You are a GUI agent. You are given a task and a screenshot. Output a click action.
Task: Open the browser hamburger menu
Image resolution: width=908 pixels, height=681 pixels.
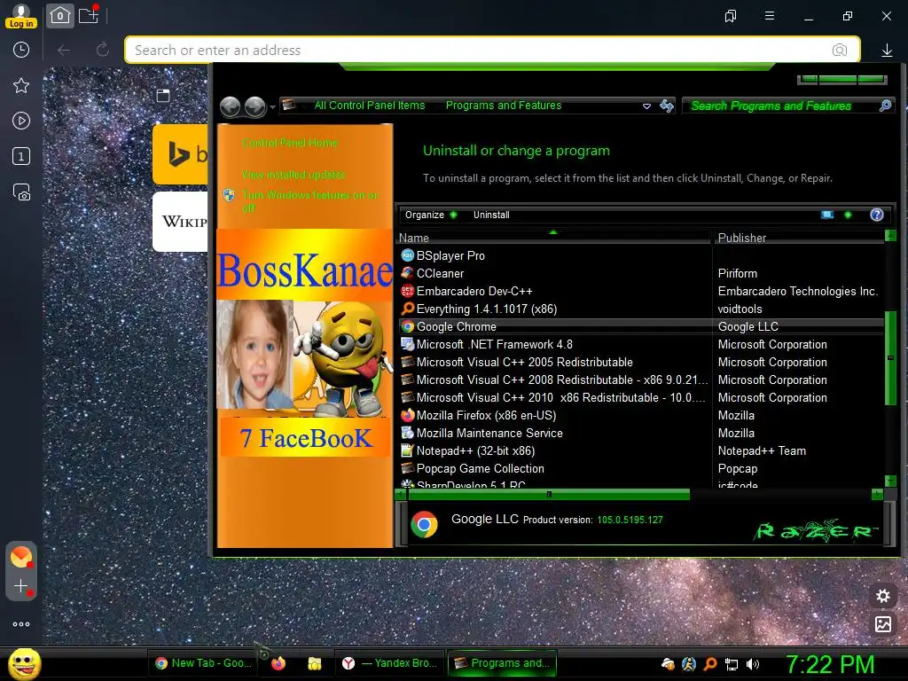click(770, 16)
